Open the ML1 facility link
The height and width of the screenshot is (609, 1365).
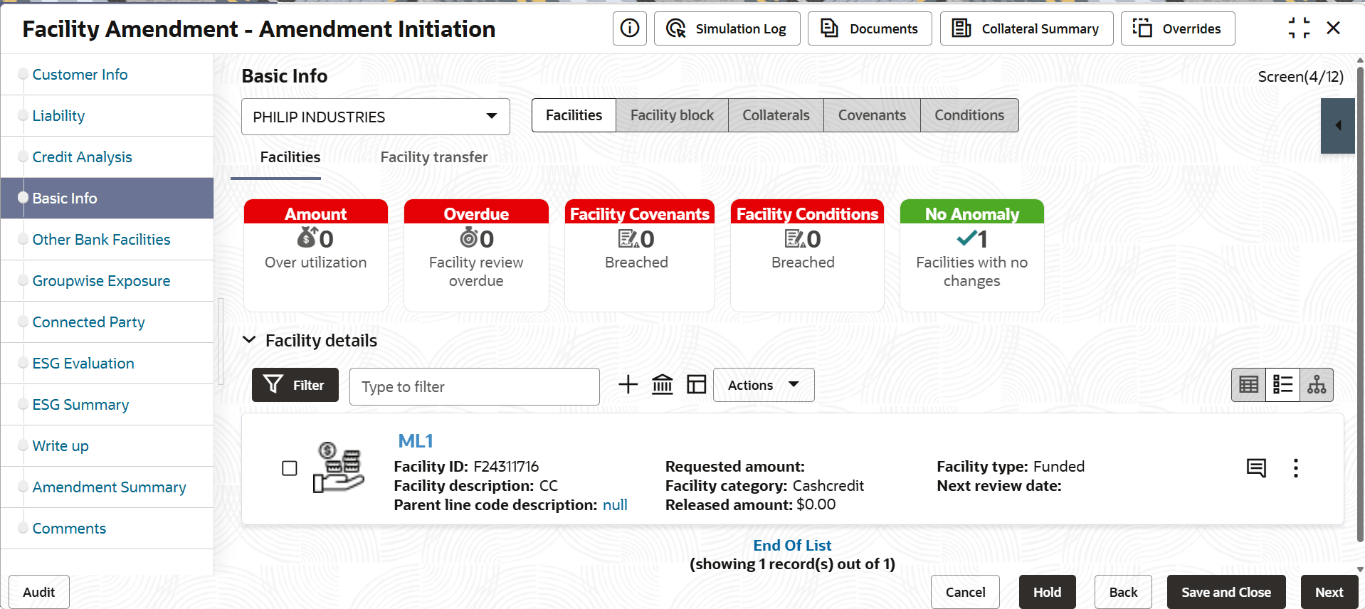pos(416,441)
